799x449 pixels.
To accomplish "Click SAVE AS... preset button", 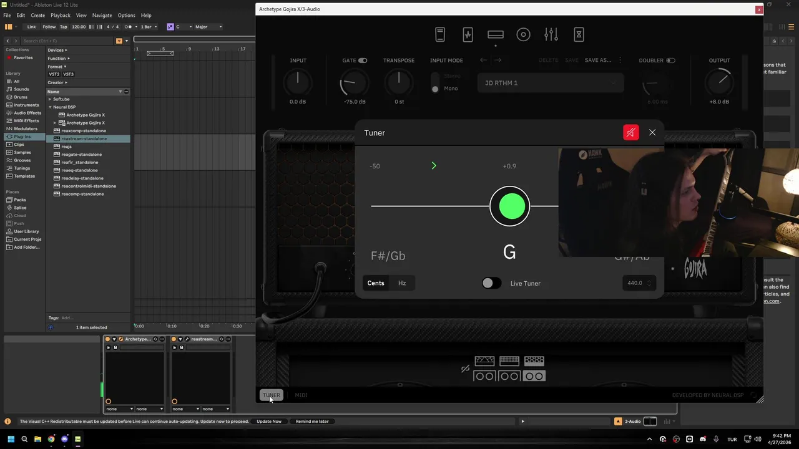I will [598, 60].
